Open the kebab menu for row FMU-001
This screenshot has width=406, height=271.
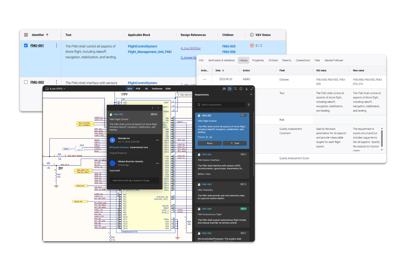[57, 46]
